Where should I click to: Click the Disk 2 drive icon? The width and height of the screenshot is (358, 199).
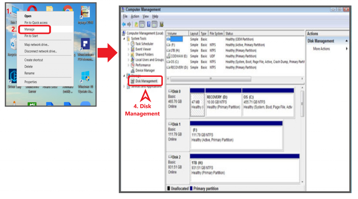click(170, 157)
